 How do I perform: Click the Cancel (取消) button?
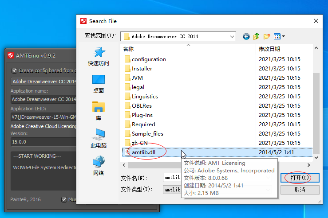[x=300, y=190]
